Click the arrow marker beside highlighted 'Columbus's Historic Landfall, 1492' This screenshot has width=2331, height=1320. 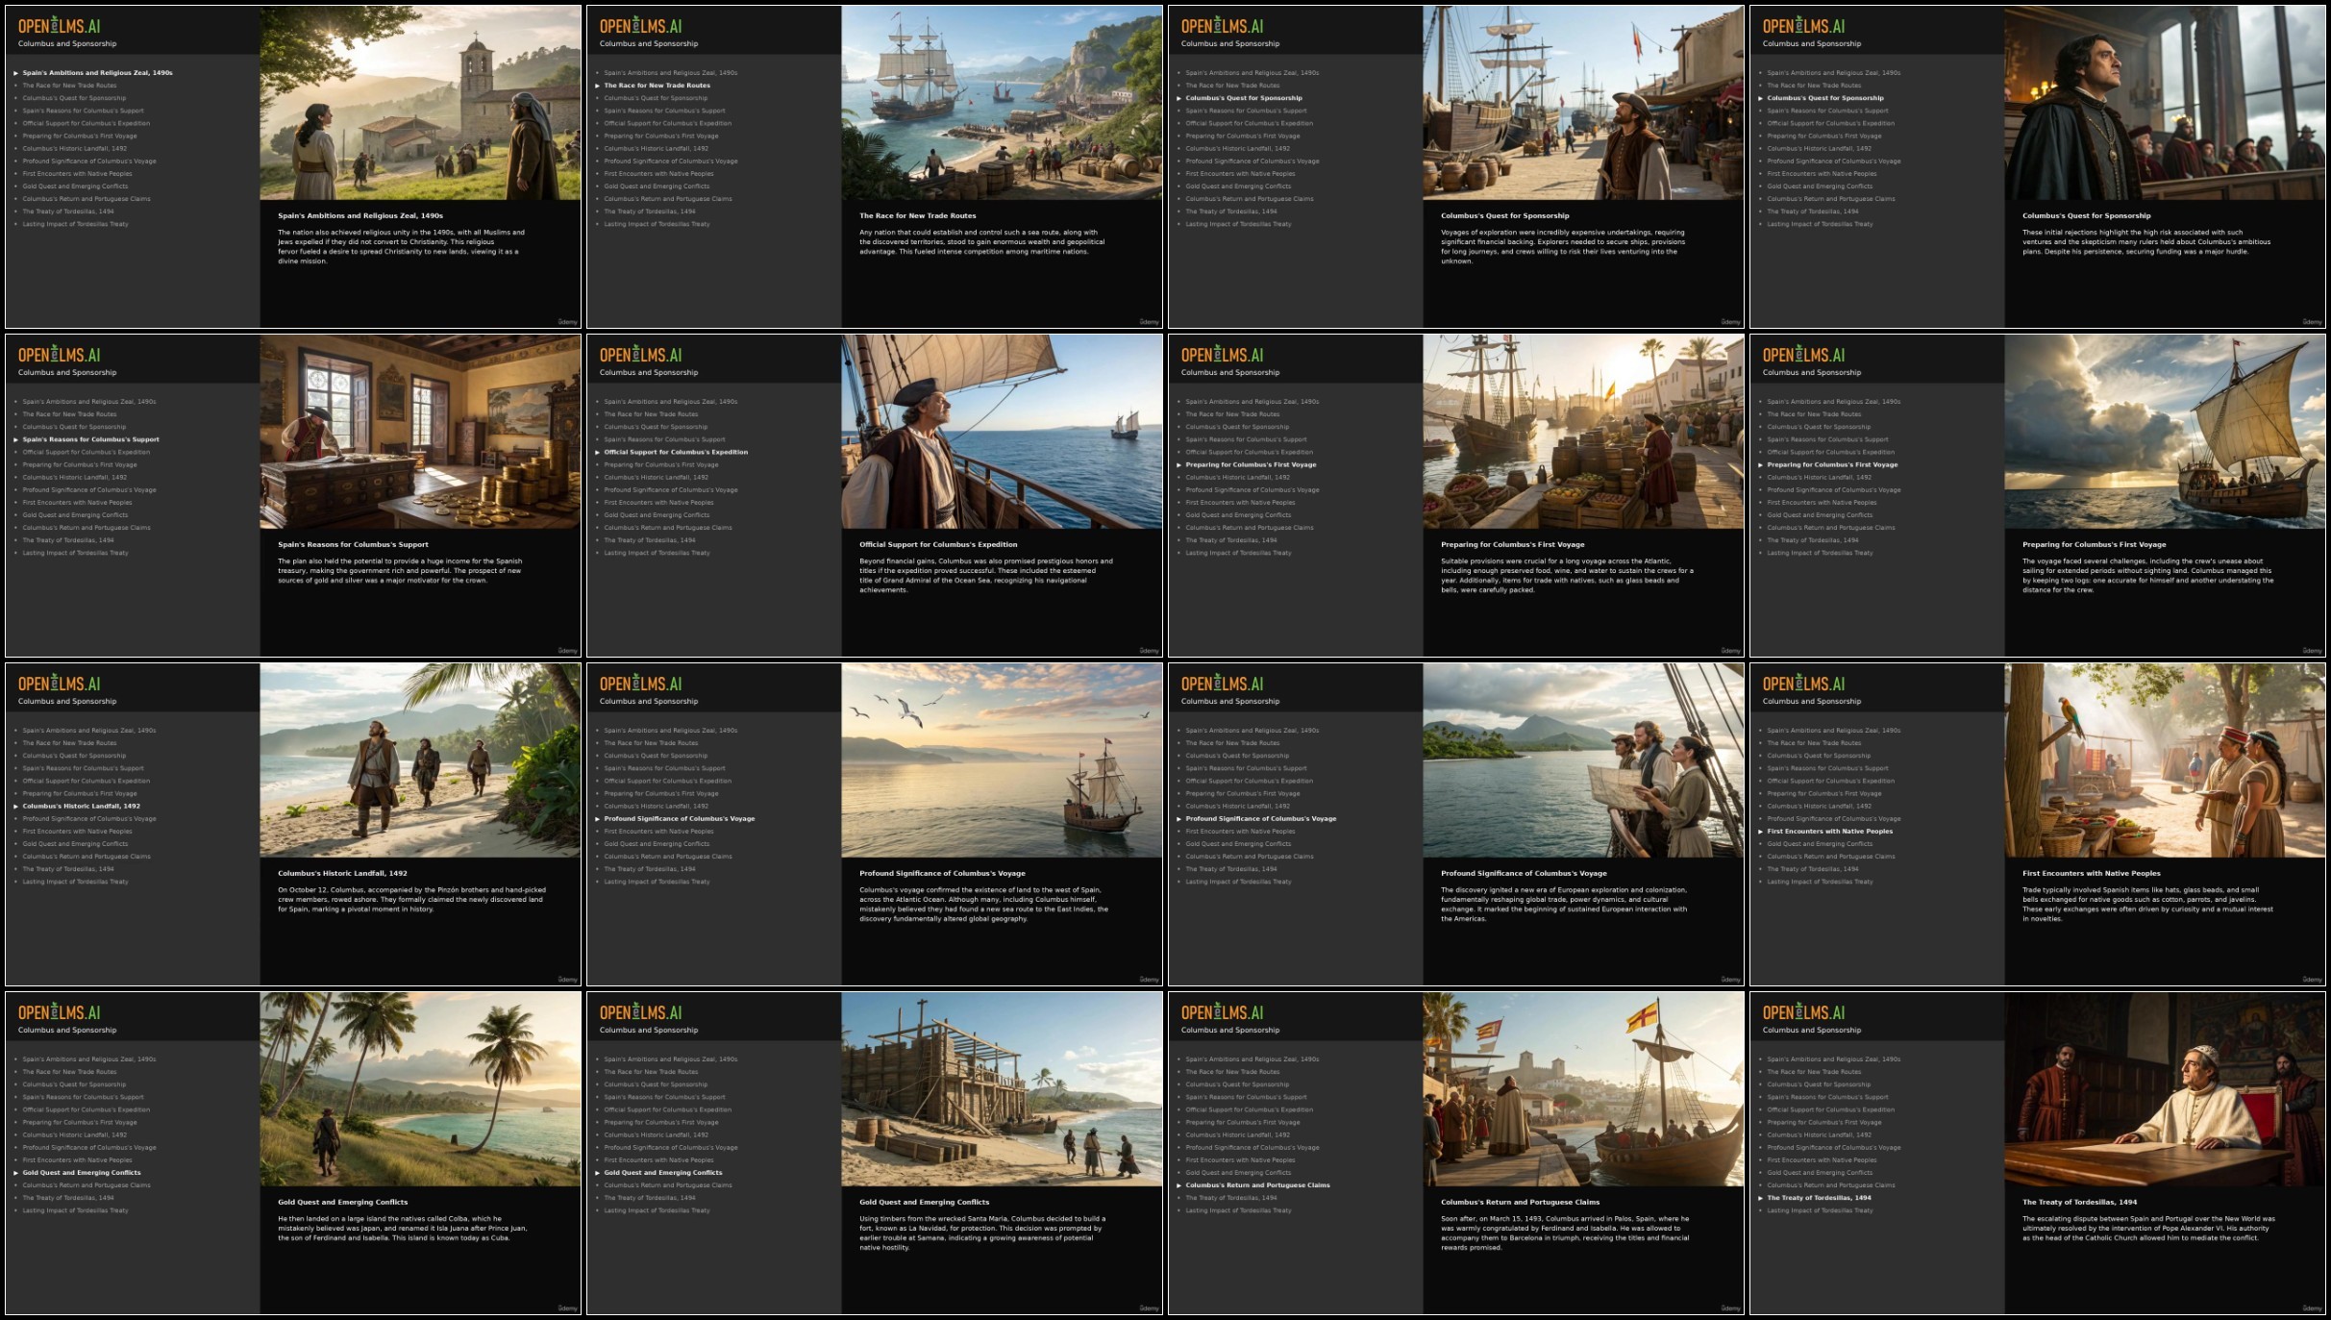click(15, 807)
